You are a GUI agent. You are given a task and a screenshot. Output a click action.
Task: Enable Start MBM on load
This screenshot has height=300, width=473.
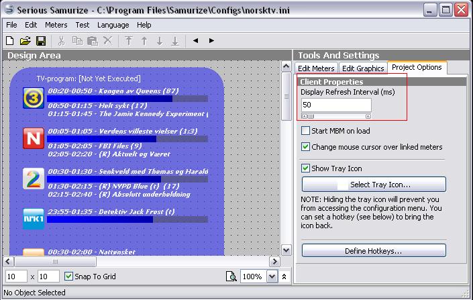305,131
